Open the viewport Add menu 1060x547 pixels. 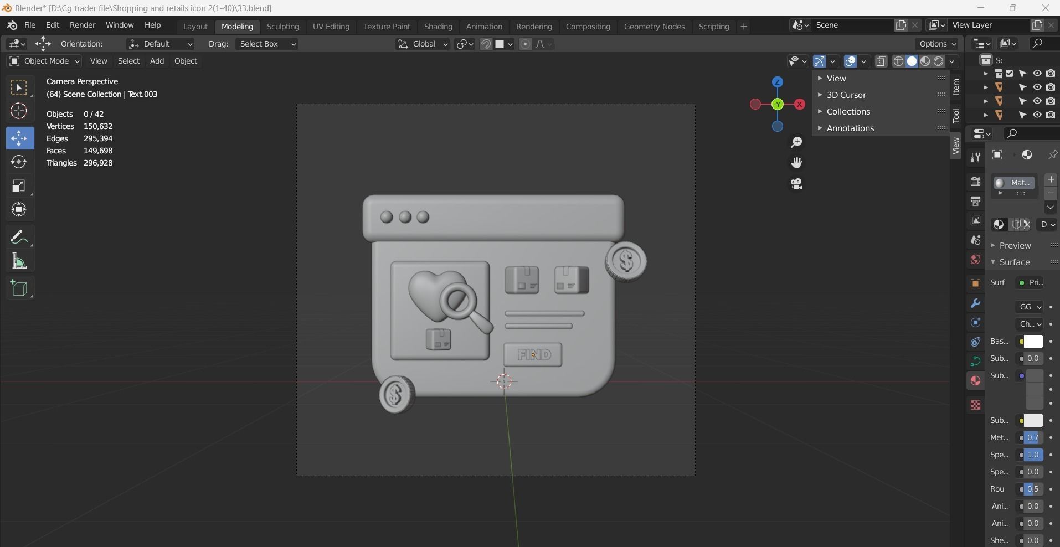tap(157, 61)
